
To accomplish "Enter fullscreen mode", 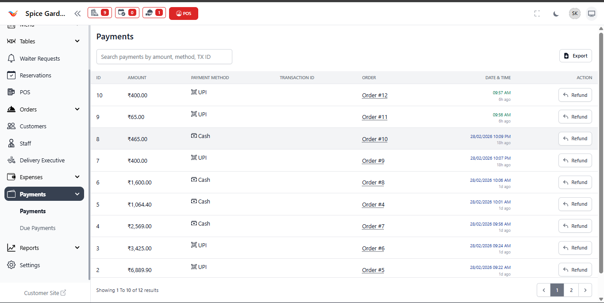I will point(537,14).
